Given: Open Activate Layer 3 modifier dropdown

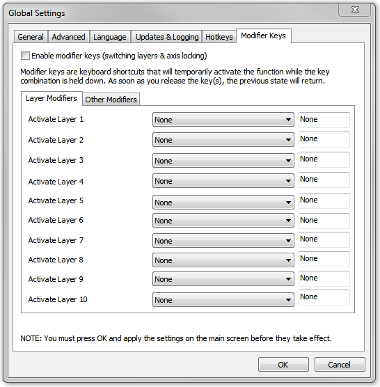Looking at the screenshot, I should click(223, 161).
